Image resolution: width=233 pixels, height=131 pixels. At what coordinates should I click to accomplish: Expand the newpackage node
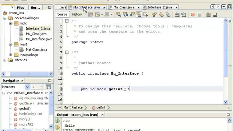[x=10, y=55]
